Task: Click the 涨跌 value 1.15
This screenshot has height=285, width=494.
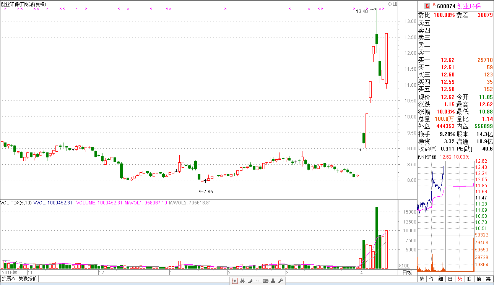Action: point(449,105)
